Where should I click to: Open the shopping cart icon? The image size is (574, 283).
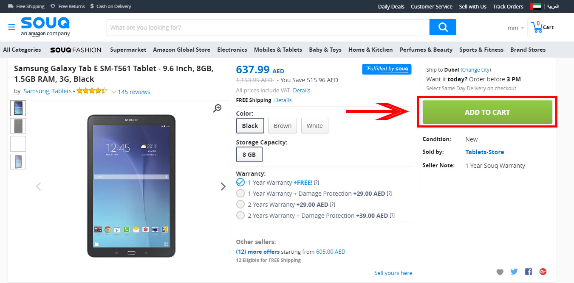pyautogui.click(x=537, y=27)
